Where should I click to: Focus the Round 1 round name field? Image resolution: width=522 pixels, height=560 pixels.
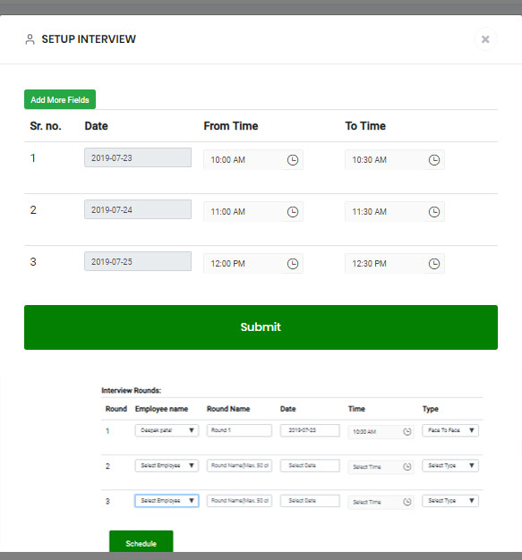coord(239,430)
